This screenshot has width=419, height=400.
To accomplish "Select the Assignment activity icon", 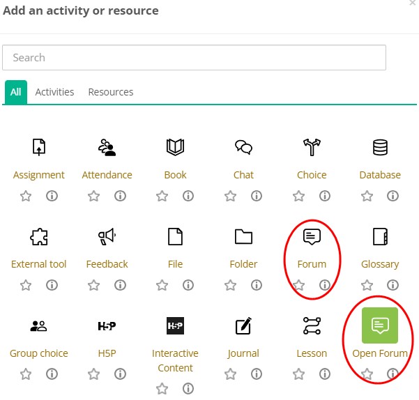I will pyautogui.click(x=39, y=147).
